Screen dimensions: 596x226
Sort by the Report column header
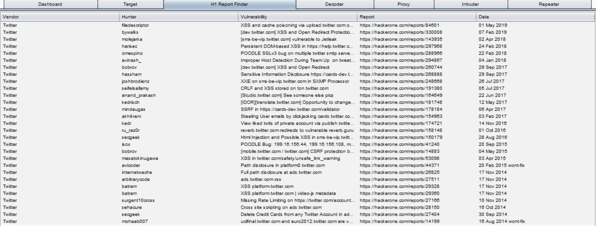[417, 17]
